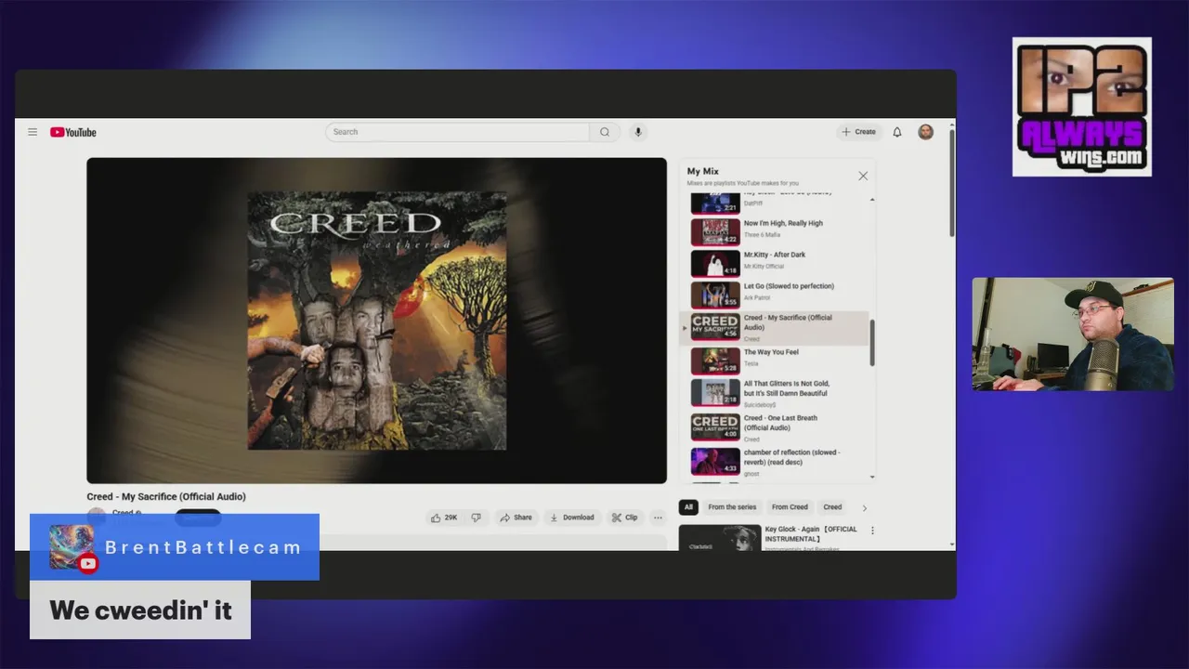This screenshot has width=1189, height=669.
Task: Click the video player album art
Action: [377, 321]
